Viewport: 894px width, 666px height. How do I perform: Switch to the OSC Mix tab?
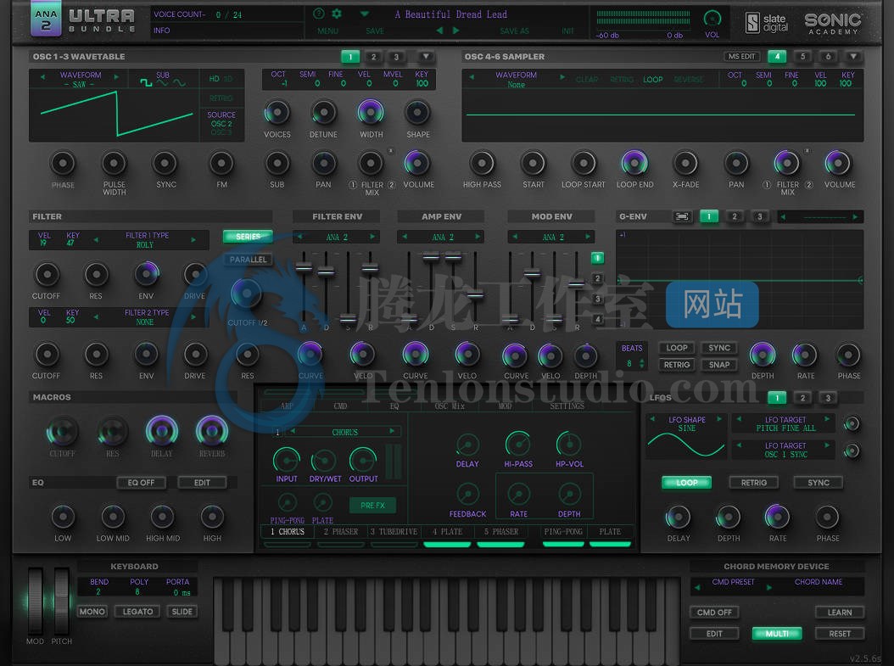click(450, 406)
